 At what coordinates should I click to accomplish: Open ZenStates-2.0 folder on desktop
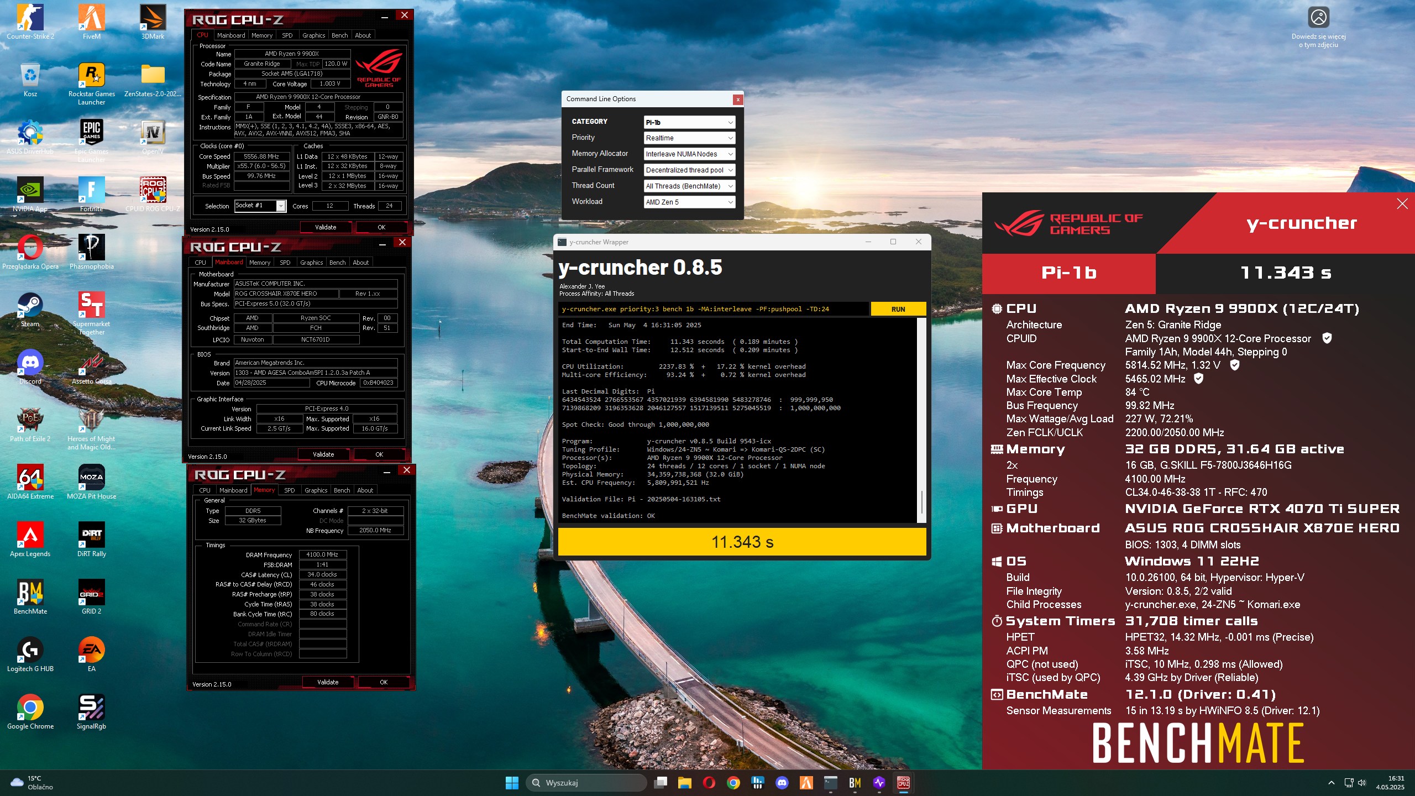click(x=153, y=80)
